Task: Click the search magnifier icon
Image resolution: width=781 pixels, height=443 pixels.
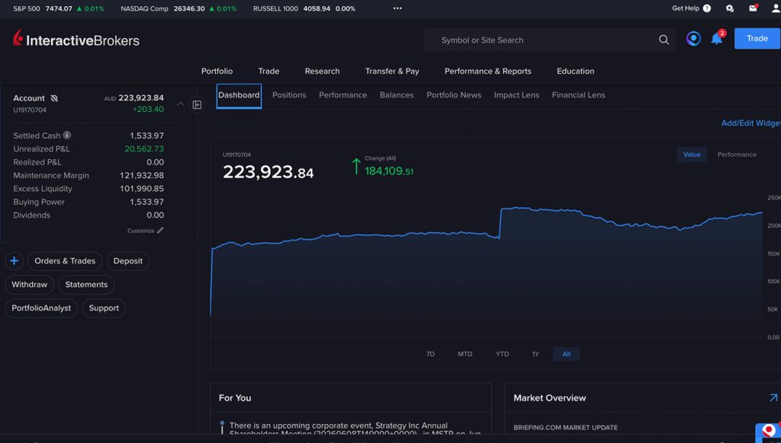Action: (664, 40)
